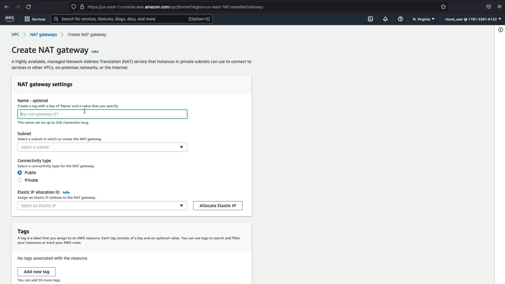Open the cloud_user account menu
This screenshot has height=284, width=505.
pyautogui.click(x=473, y=19)
